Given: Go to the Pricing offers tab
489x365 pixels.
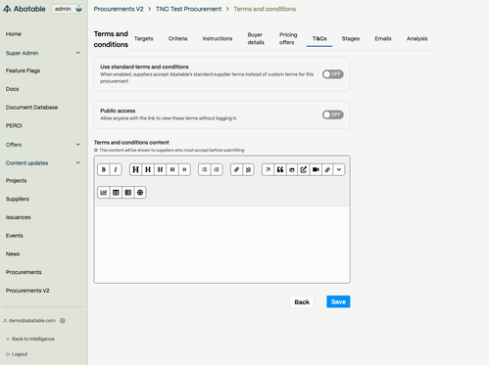Looking at the screenshot, I should pyautogui.click(x=288, y=38).
